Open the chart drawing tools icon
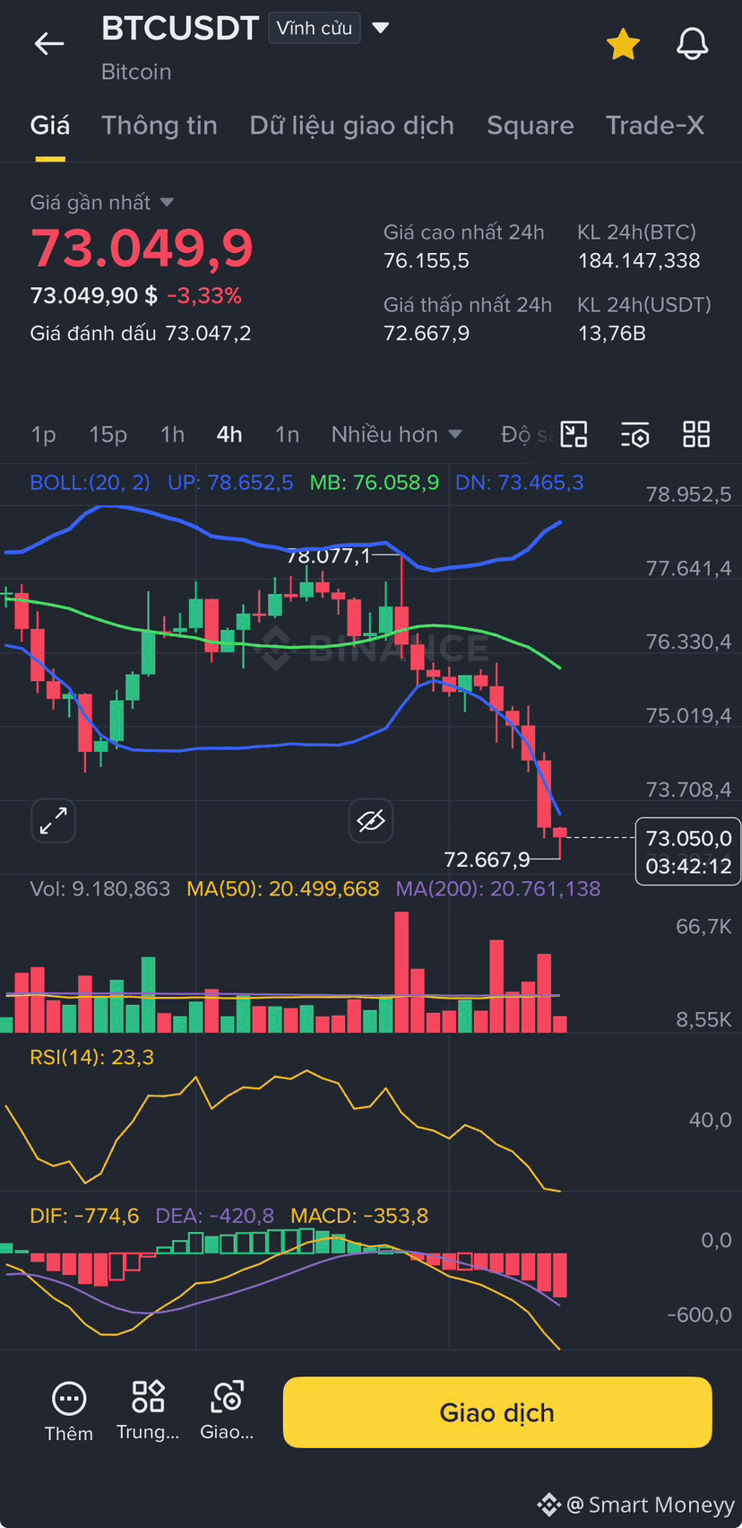This screenshot has width=742, height=1528. point(574,435)
